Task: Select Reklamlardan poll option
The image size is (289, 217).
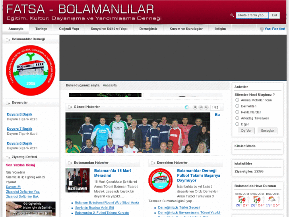Action: click(237, 112)
